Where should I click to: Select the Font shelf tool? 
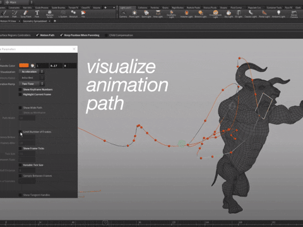pyautogui.click(x=37, y=14)
